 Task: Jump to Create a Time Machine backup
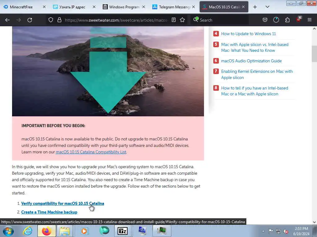pyautogui.click(x=49, y=212)
